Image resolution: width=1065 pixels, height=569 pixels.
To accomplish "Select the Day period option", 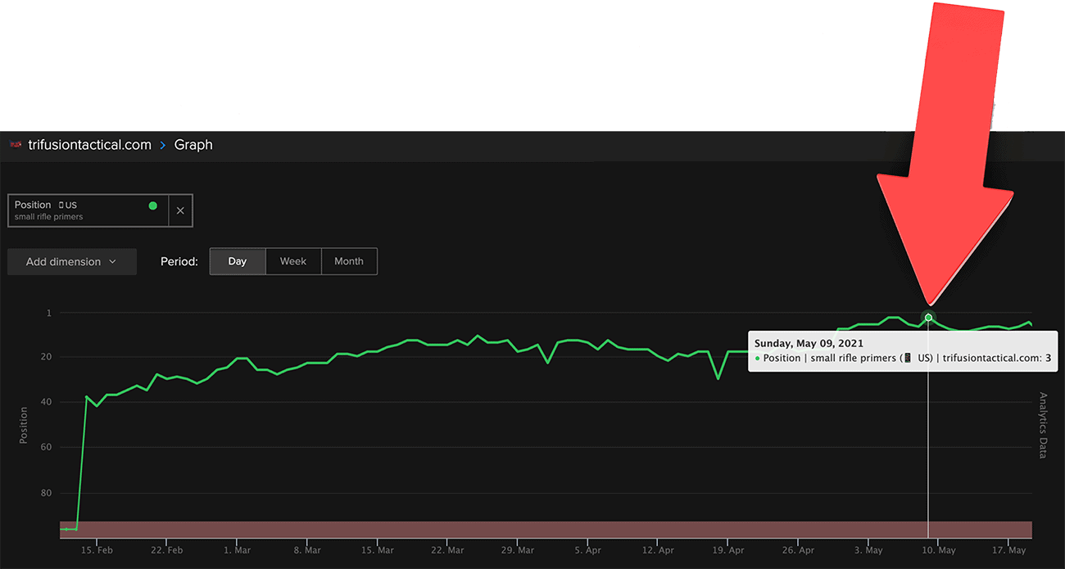I will [238, 261].
